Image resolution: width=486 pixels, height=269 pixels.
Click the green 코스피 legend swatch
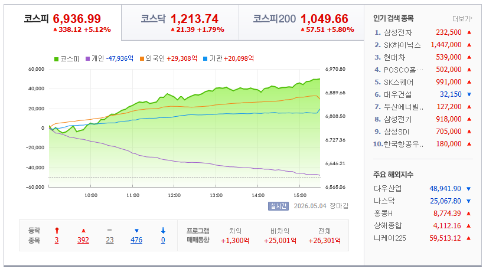[57, 59]
